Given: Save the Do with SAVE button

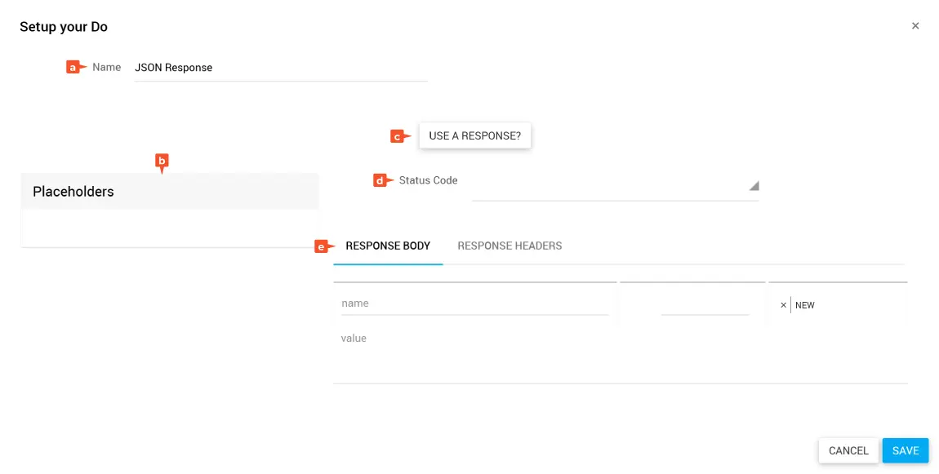Looking at the screenshot, I should (905, 450).
